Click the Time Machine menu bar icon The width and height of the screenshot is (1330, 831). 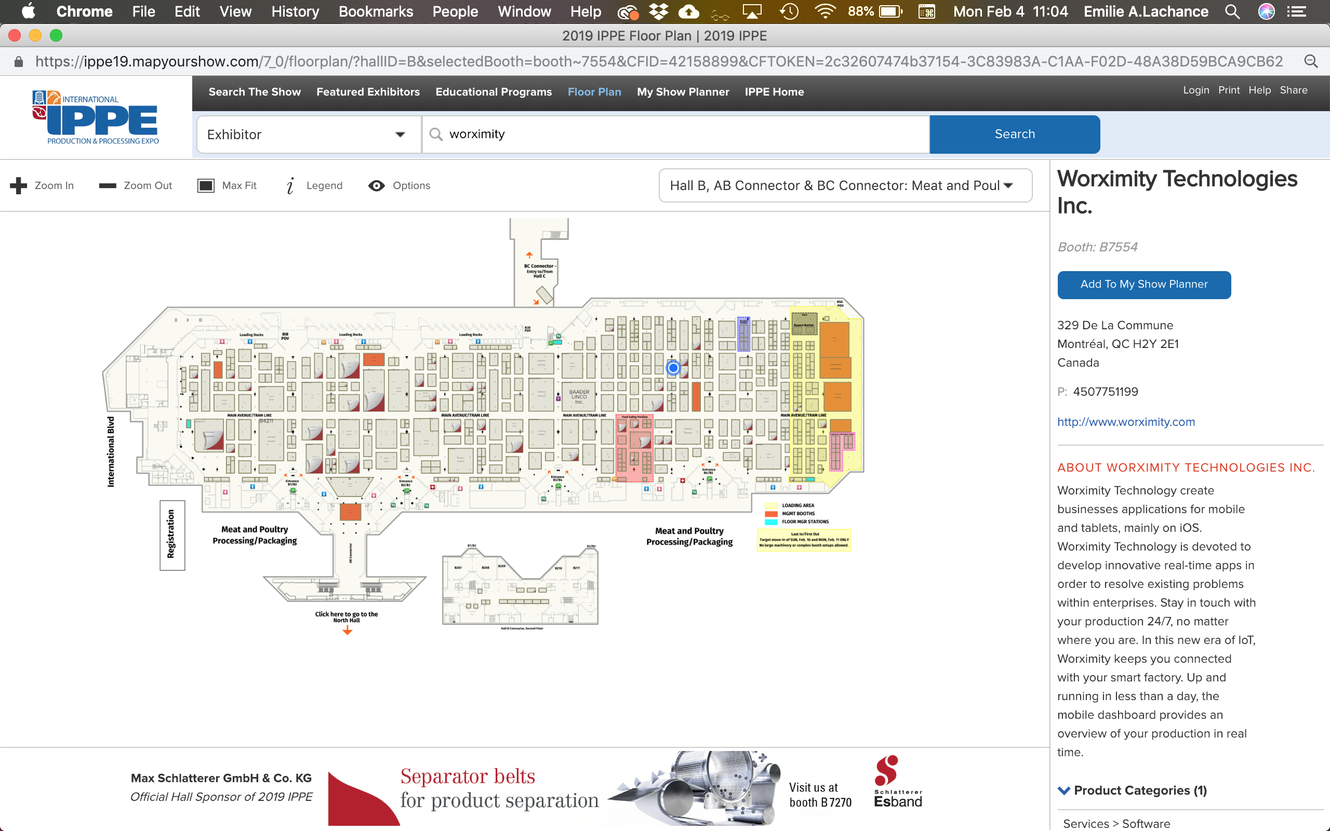coord(789,11)
